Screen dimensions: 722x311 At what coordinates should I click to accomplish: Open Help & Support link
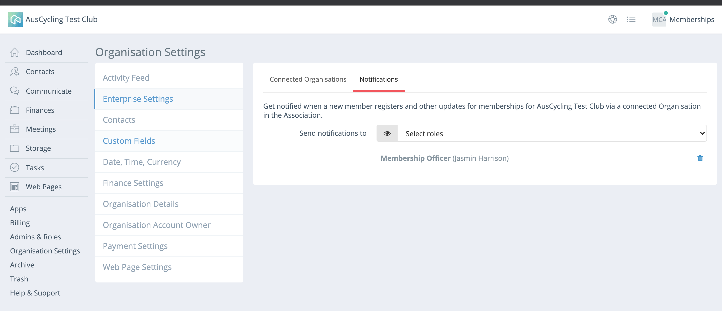coord(35,292)
